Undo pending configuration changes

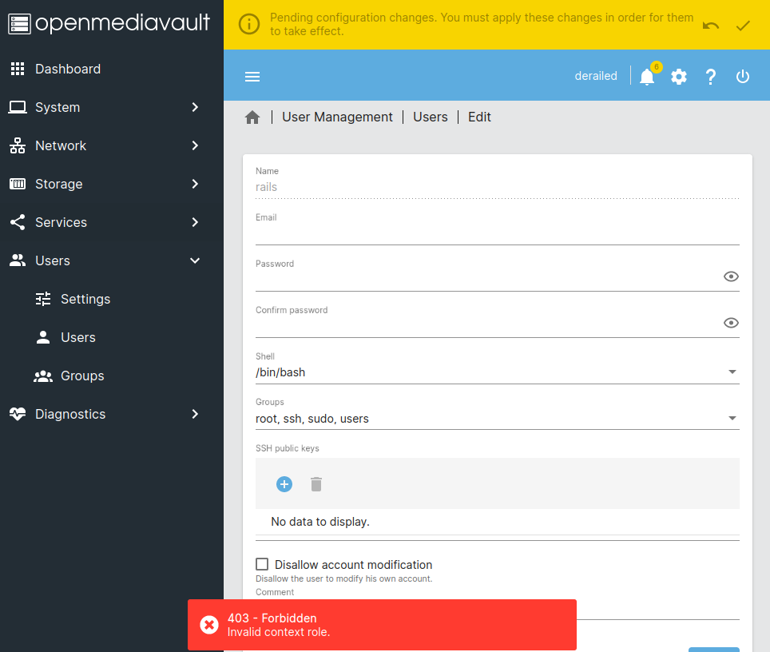click(711, 26)
